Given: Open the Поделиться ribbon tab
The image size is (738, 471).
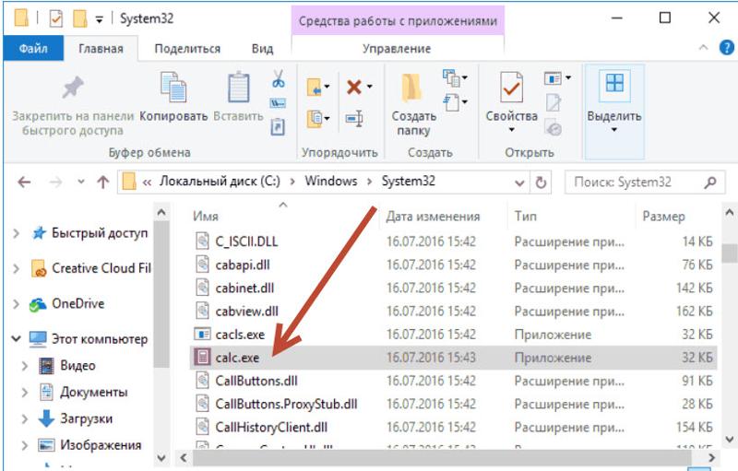Looking at the screenshot, I should (187, 49).
